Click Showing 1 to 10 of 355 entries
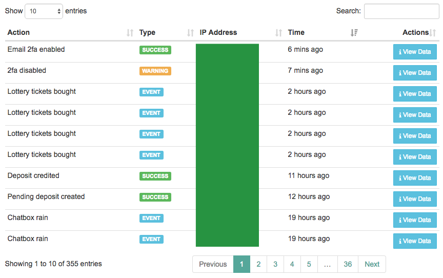The height and width of the screenshot is (278, 443). coord(53,264)
